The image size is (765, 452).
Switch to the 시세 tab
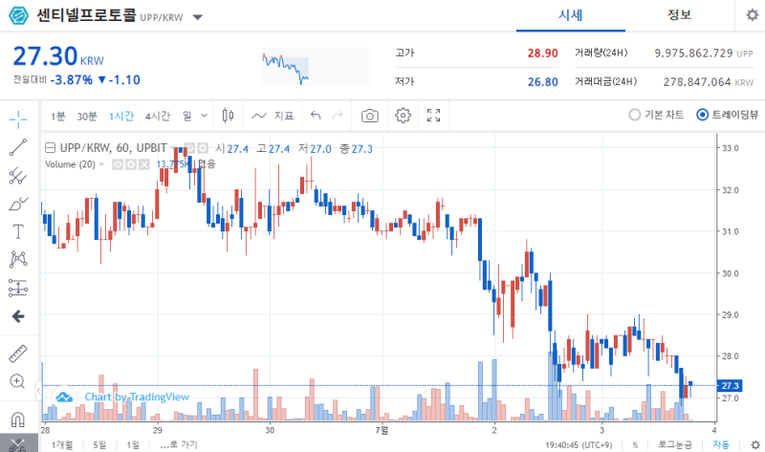pos(571,15)
